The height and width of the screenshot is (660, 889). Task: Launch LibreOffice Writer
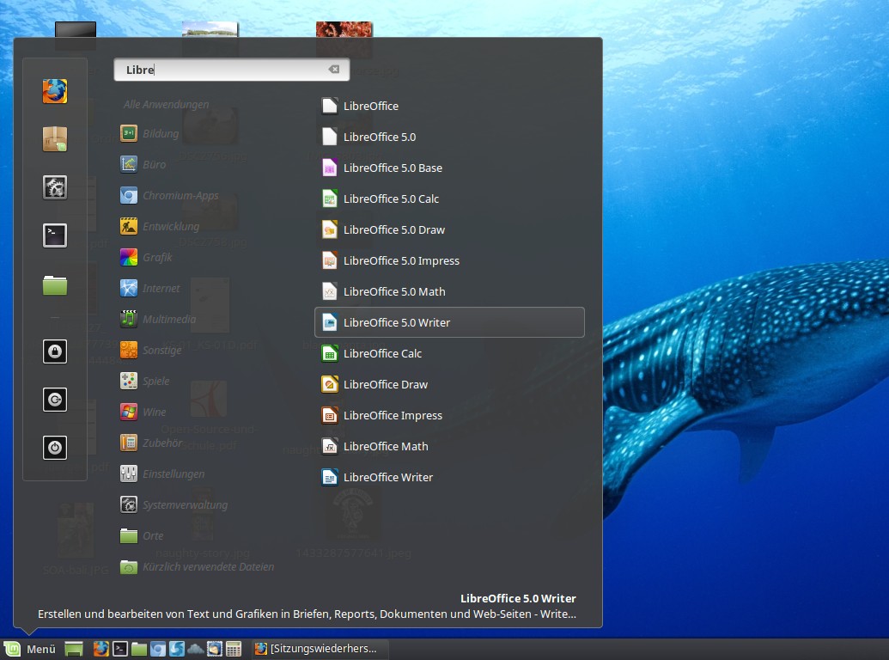click(449, 477)
